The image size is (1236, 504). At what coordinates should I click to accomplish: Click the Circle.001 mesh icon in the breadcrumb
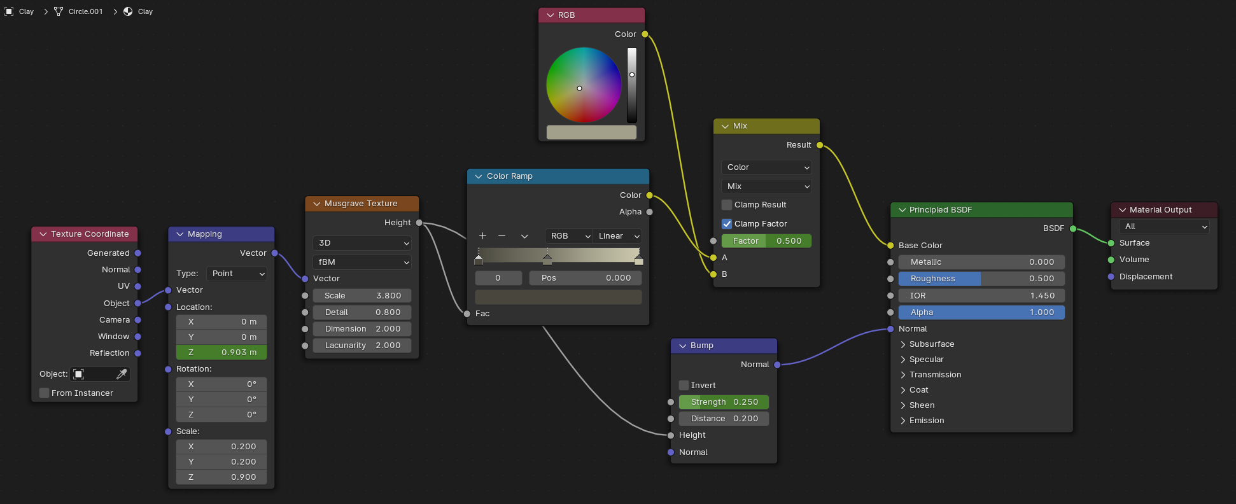[x=59, y=11]
